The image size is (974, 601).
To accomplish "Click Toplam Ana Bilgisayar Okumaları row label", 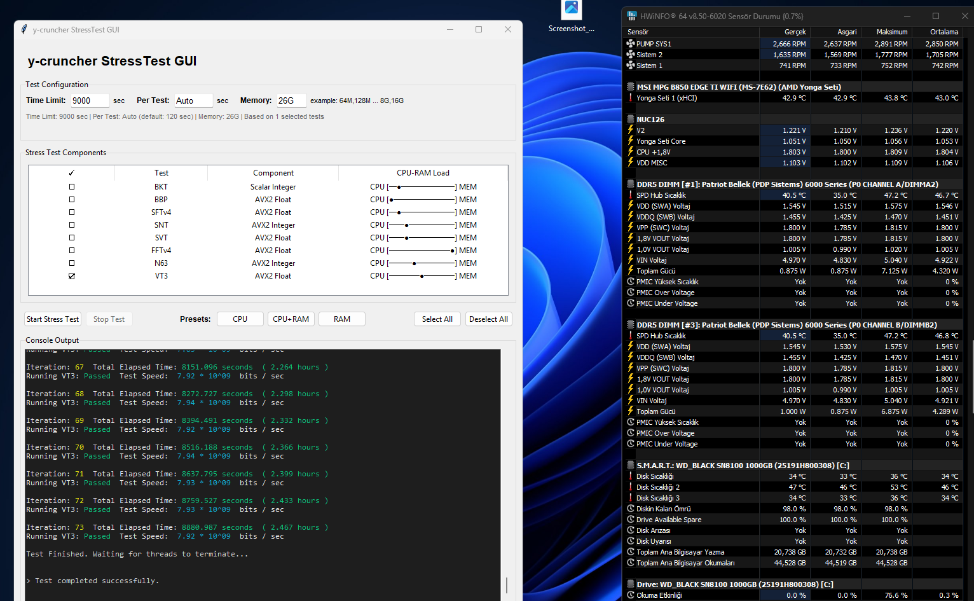I will [685, 563].
